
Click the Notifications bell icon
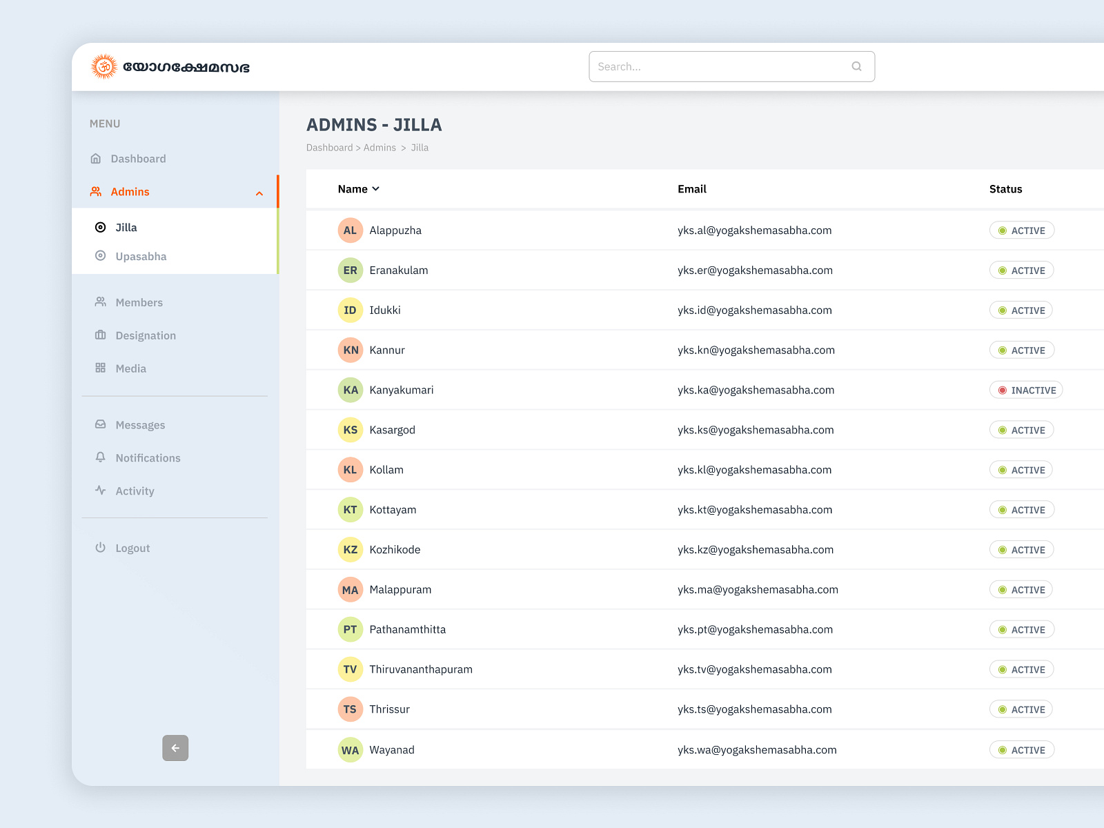click(x=101, y=457)
